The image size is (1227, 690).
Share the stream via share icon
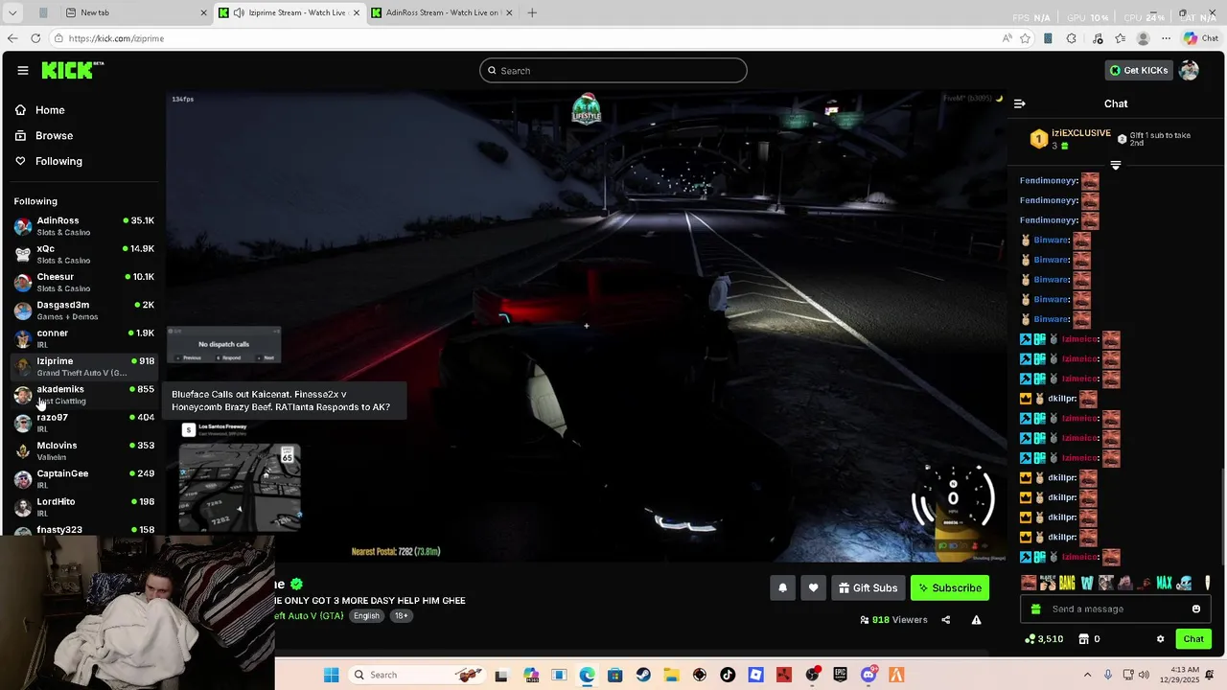(x=945, y=620)
